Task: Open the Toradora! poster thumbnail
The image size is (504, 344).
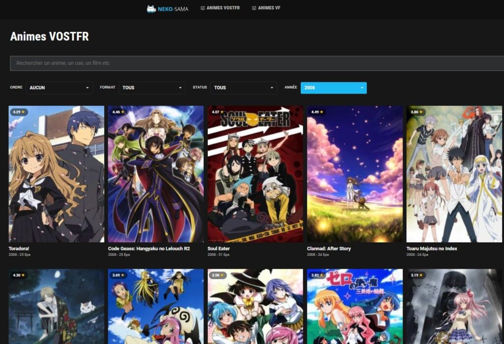Action: (x=57, y=174)
